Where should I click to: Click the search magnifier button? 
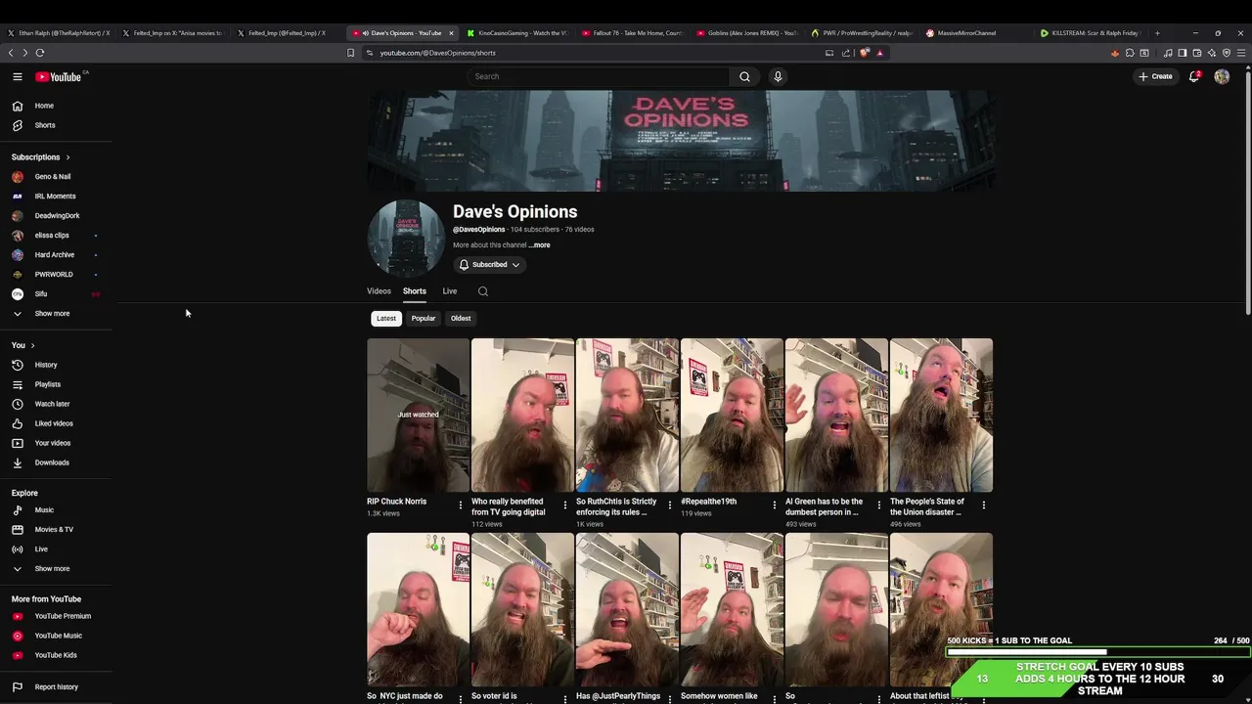click(744, 76)
